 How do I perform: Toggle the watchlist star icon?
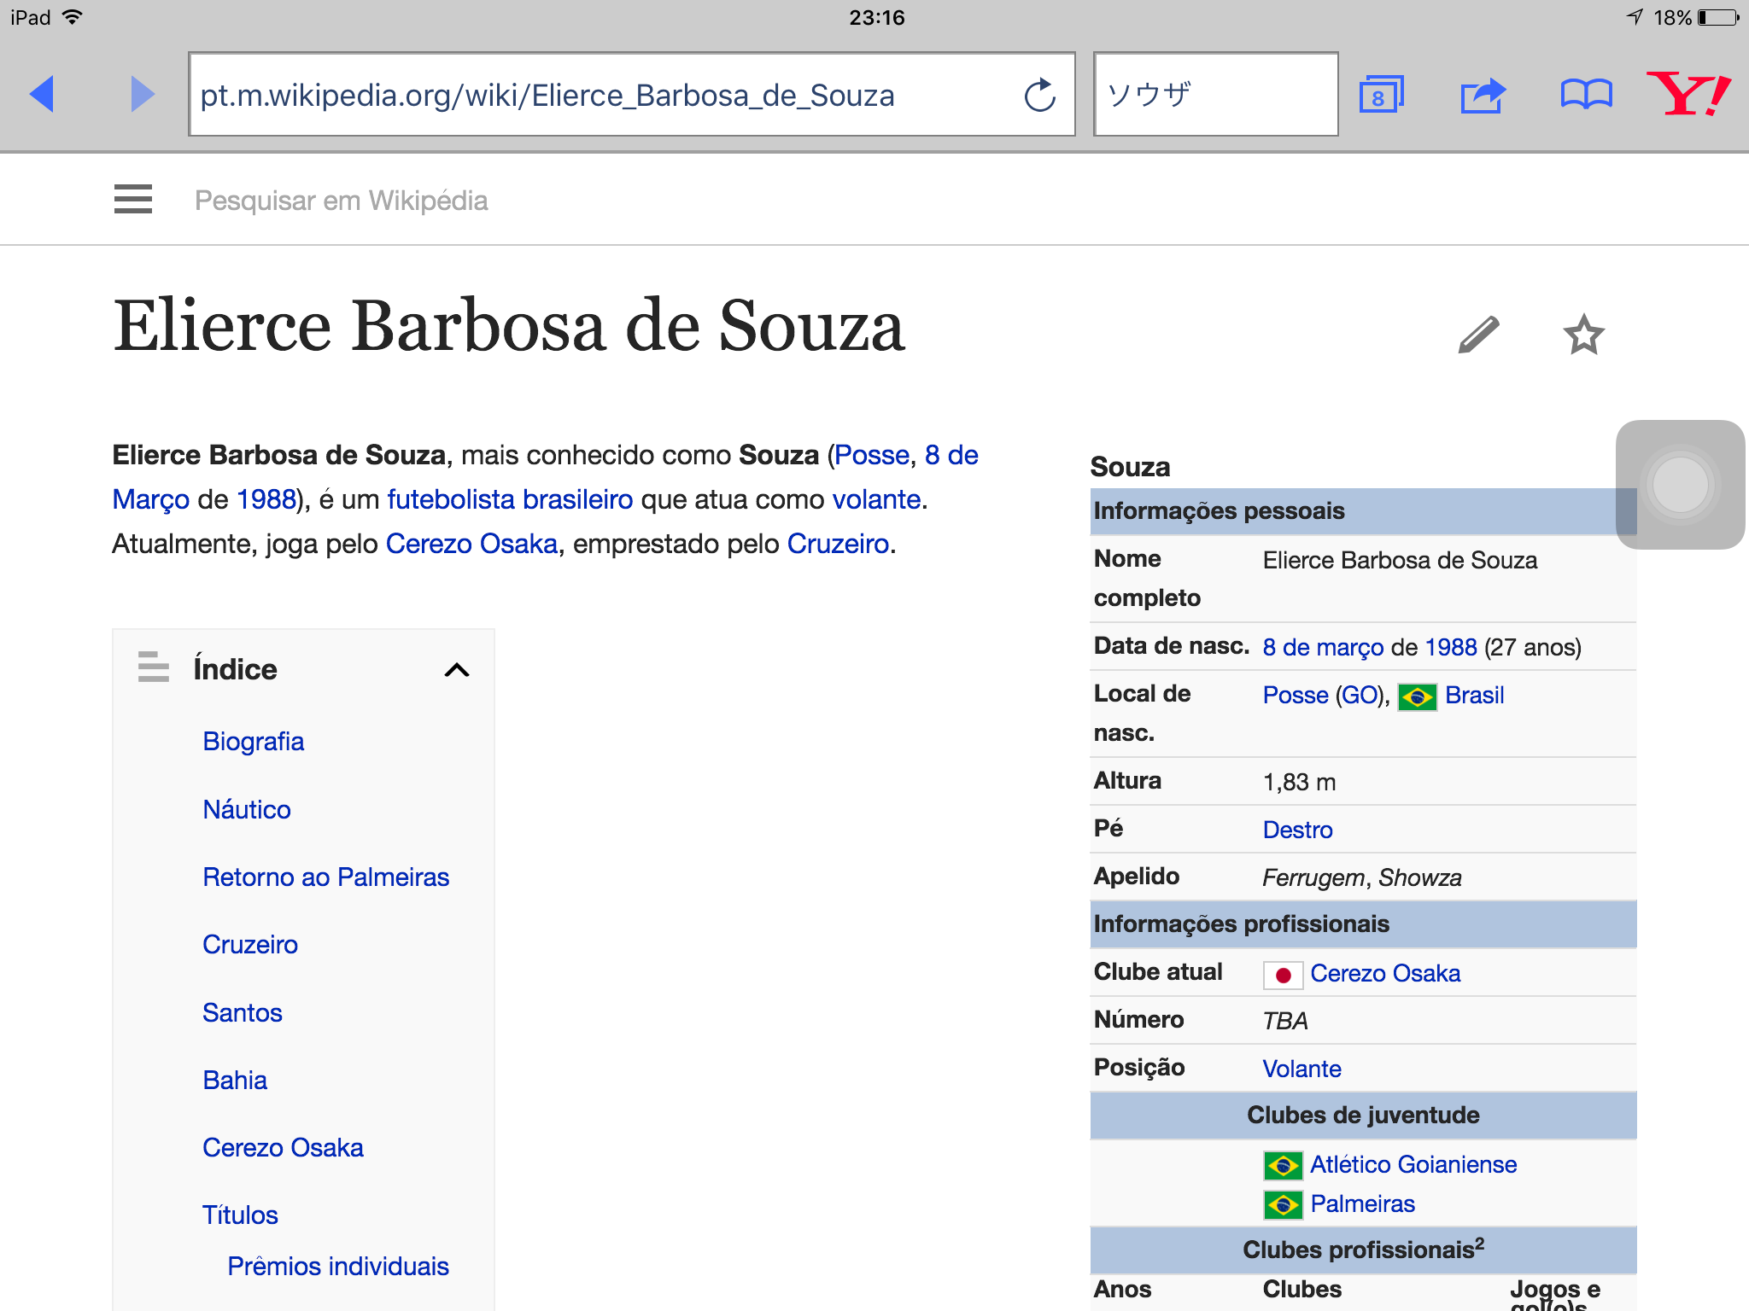tap(1583, 335)
